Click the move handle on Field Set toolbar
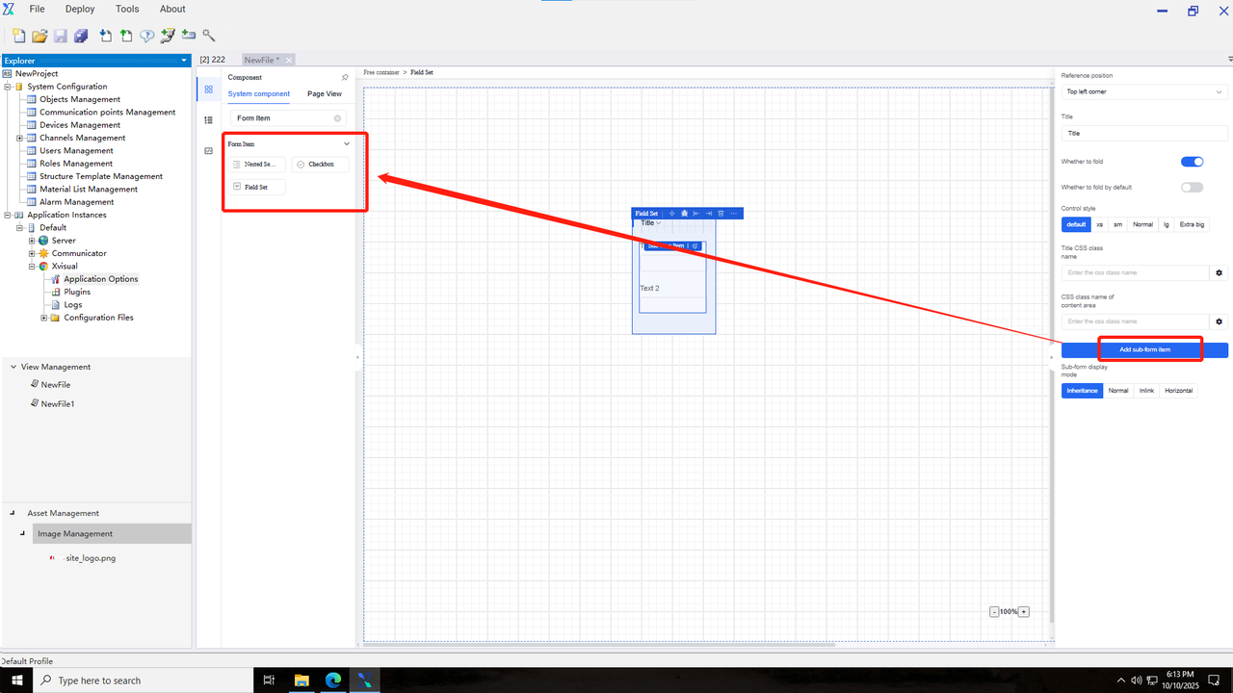This screenshot has width=1233, height=693. tap(671, 214)
